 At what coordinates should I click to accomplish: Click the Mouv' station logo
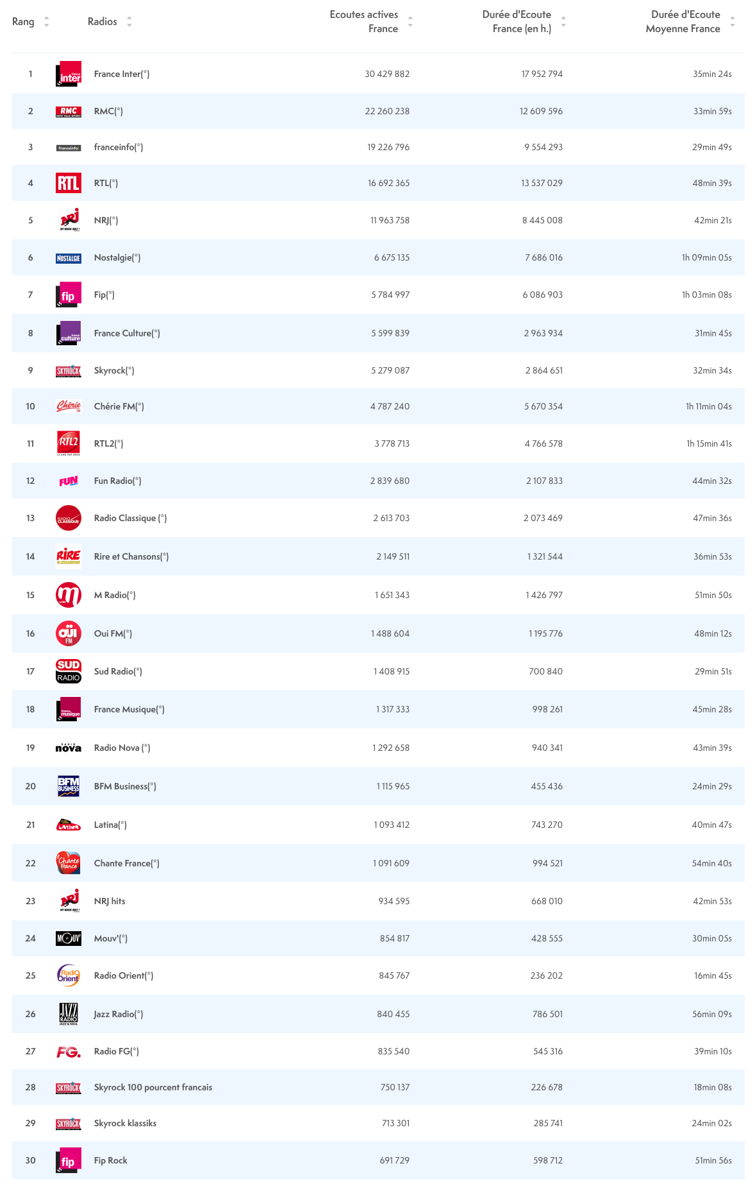69,938
